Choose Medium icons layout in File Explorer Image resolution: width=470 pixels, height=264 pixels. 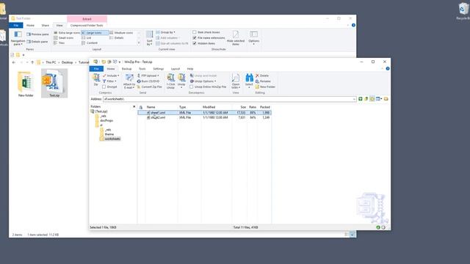[121, 32]
